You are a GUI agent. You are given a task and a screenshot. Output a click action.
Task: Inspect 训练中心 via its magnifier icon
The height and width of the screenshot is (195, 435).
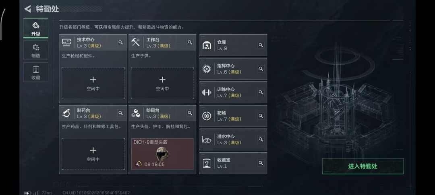[261, 92]
